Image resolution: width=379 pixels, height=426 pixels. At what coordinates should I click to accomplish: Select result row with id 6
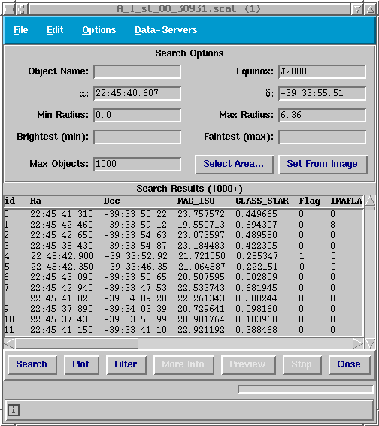(183, 277)
